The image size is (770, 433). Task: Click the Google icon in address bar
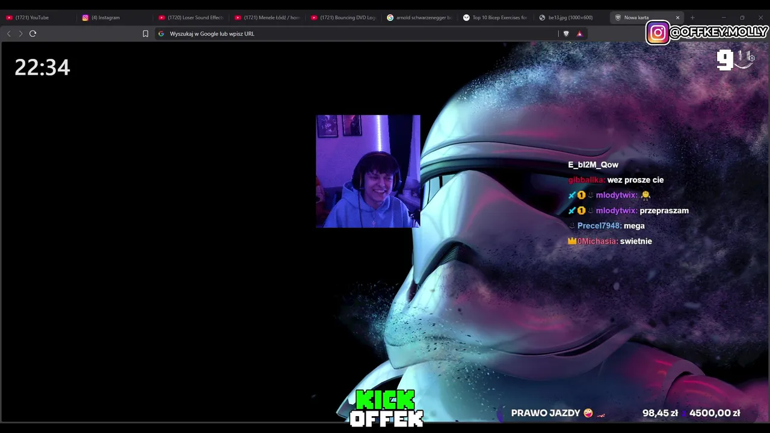tap(161, 34)
